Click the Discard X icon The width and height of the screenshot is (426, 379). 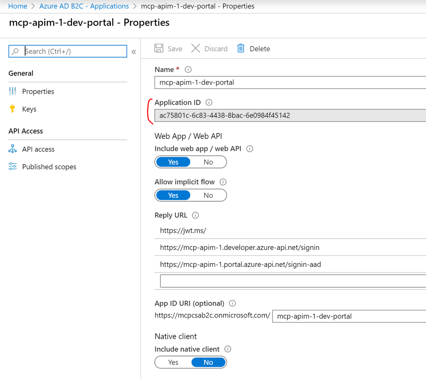pos(195,48)
